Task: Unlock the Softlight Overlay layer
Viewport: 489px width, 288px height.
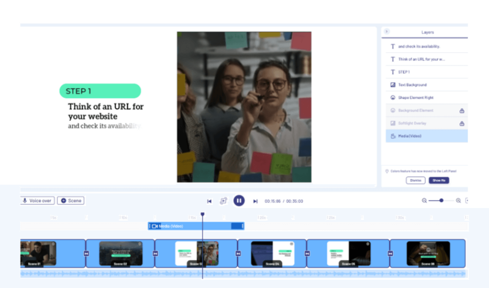Action: (x=462, y=123)
